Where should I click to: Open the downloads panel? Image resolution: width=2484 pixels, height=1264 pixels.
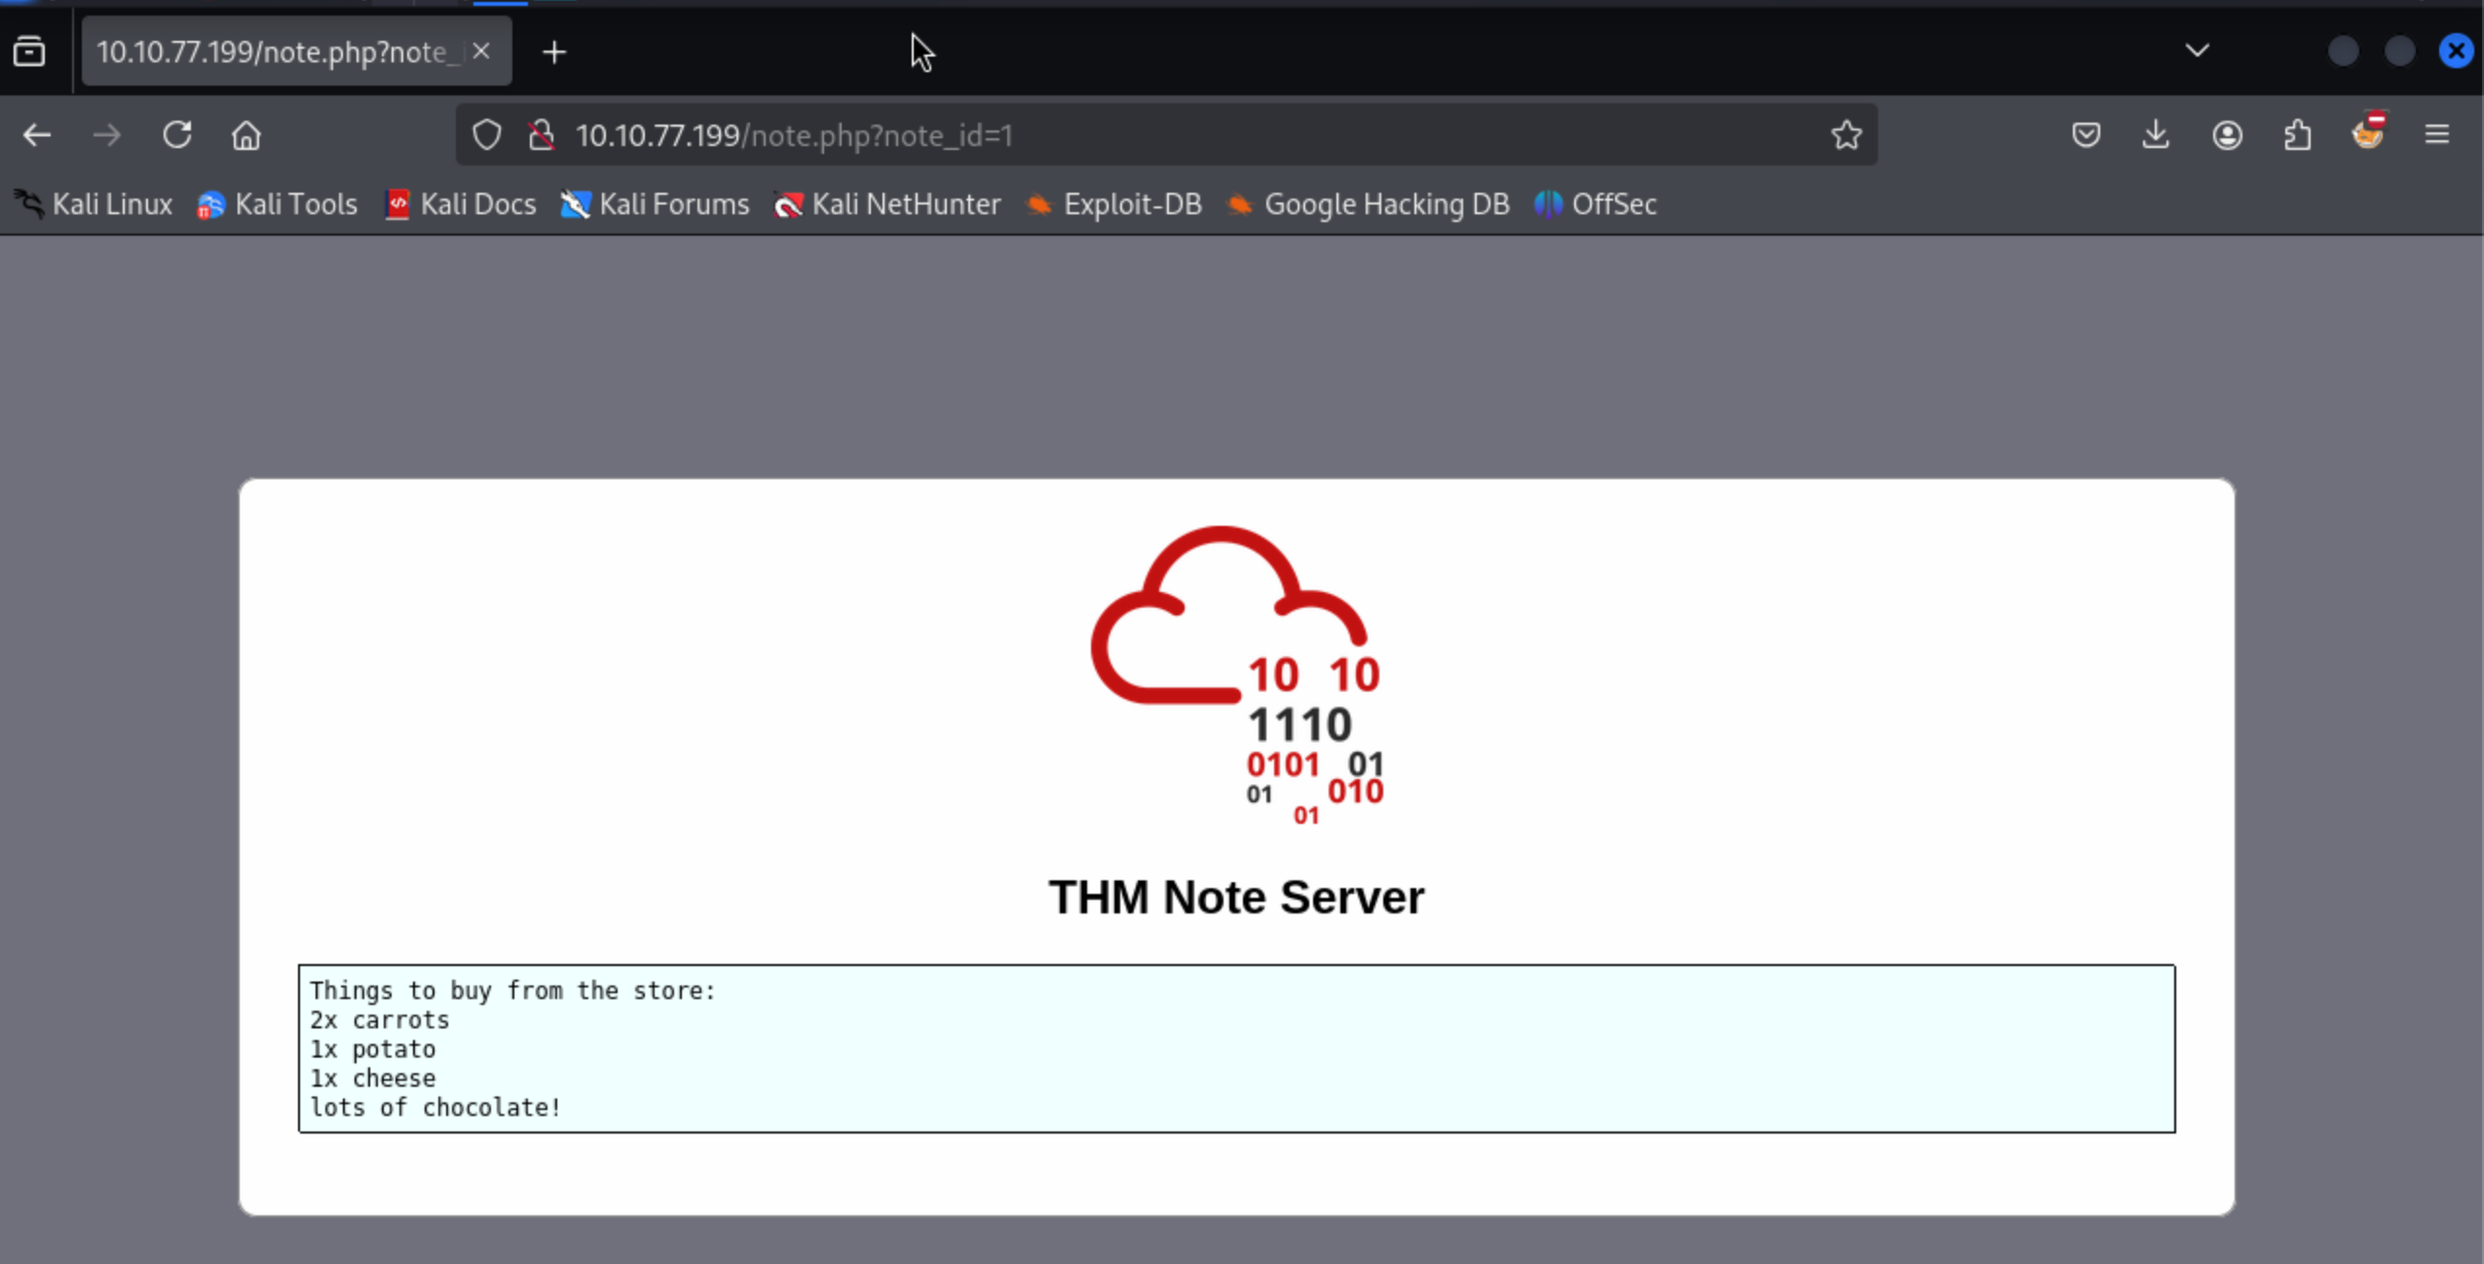[x=2156, y=135]
